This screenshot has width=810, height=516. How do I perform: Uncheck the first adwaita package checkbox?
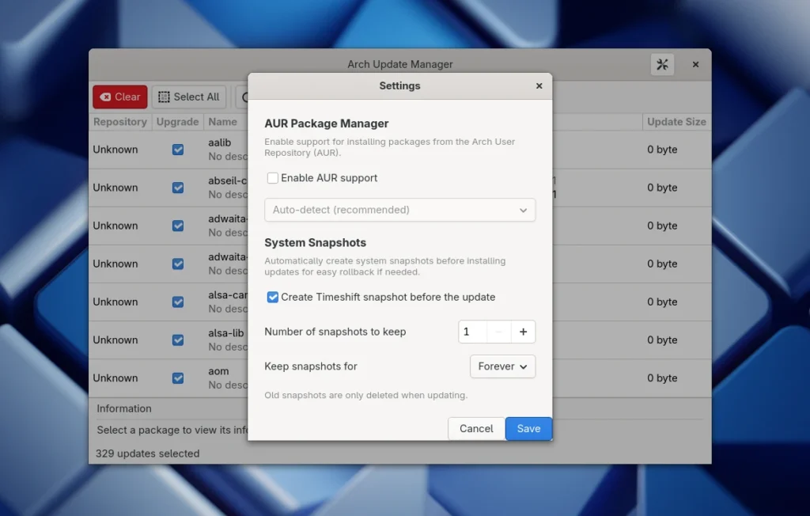[x=177, y=226]
